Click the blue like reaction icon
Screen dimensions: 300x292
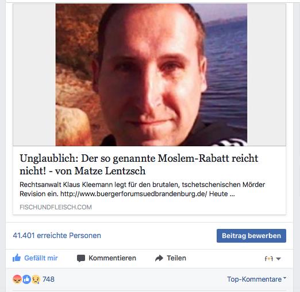(26, 279)
